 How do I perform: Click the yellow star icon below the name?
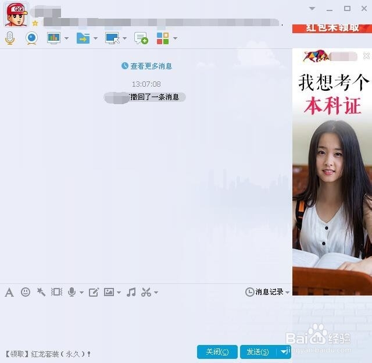coord(35,23)
